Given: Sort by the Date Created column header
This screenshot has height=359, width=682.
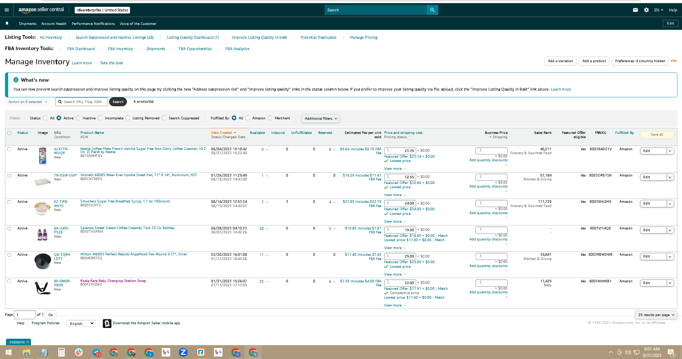Looking at the screenshot, I should 224,133.
